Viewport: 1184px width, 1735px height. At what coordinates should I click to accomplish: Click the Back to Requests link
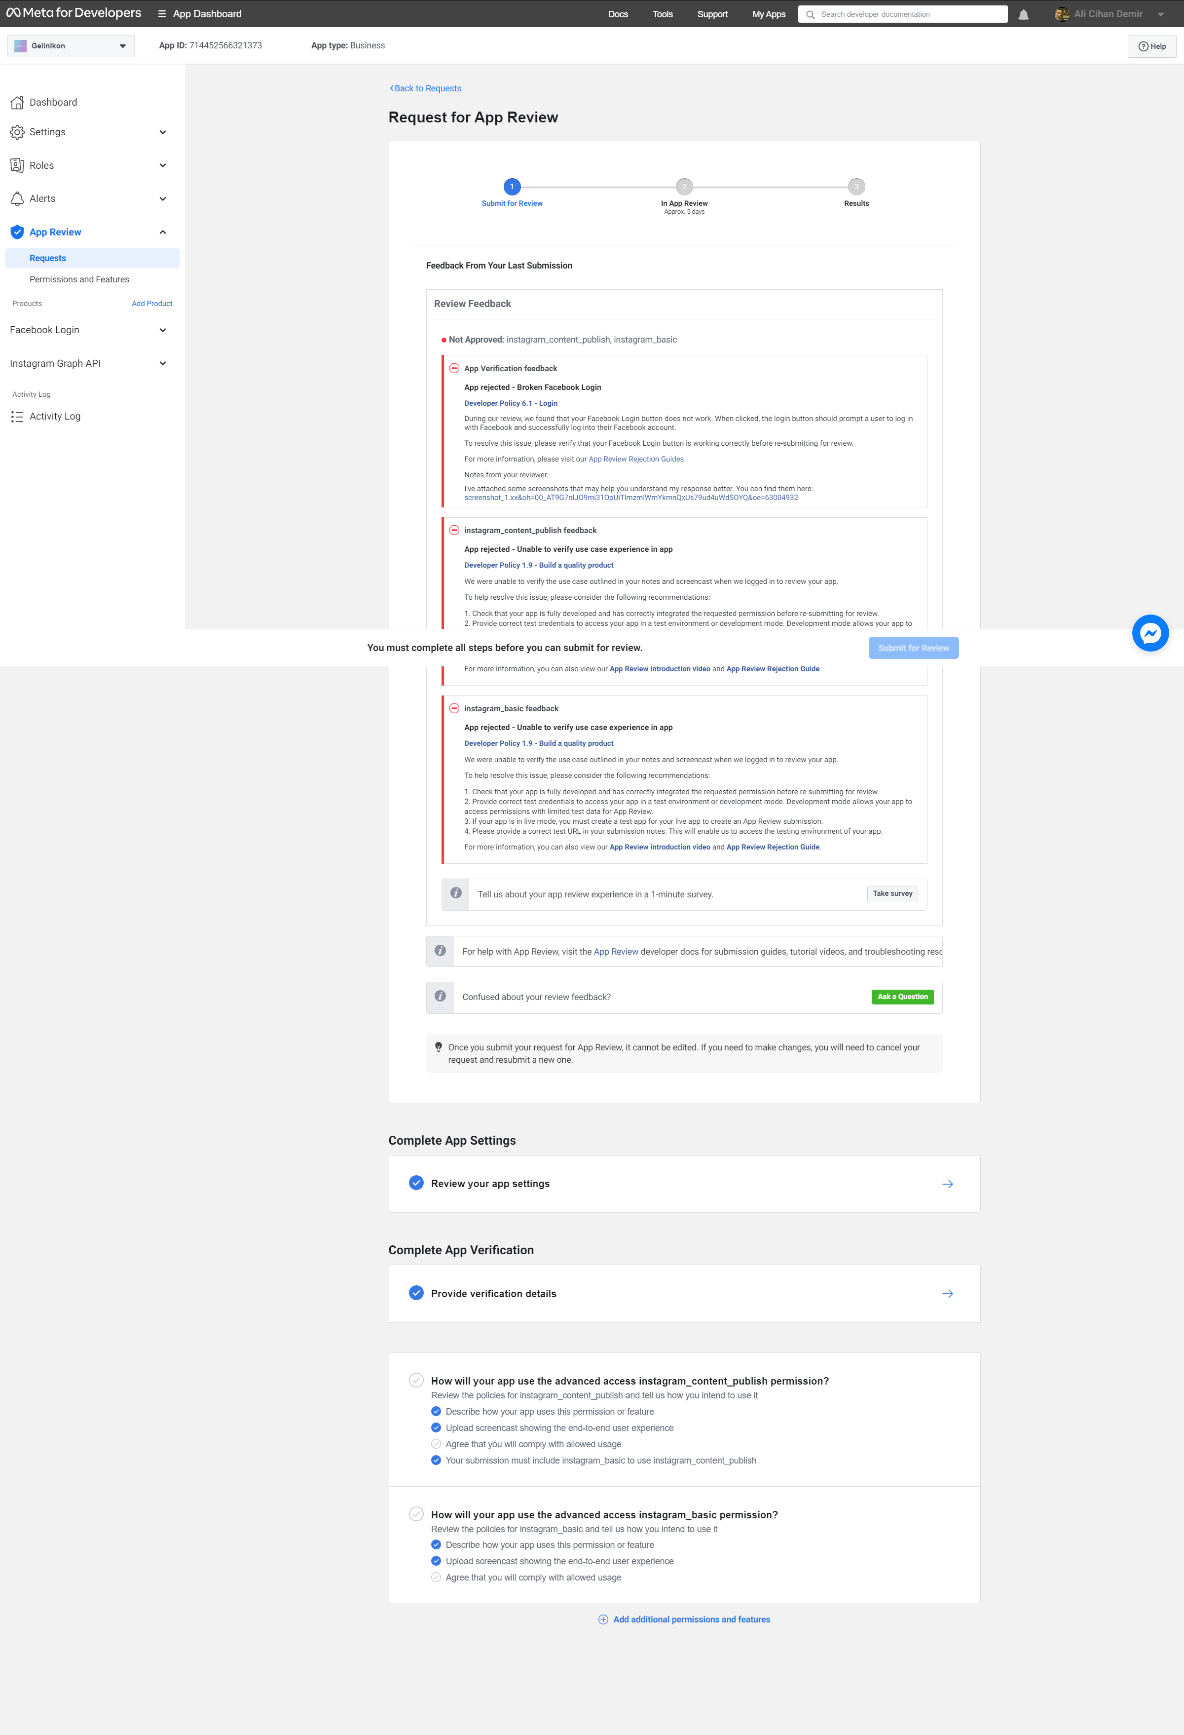pos(425,88)
